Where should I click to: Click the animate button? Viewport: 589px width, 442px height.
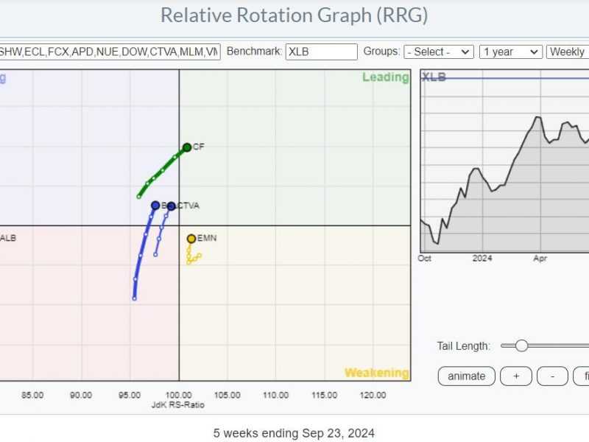point(467,376)
